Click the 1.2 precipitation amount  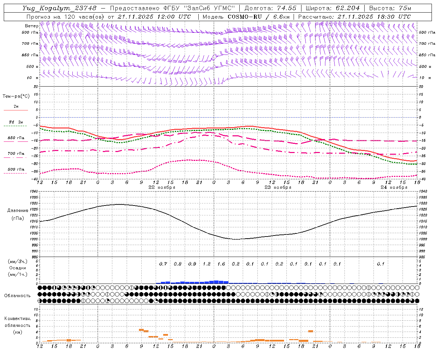pyautogui.click(x=207, y=264)
